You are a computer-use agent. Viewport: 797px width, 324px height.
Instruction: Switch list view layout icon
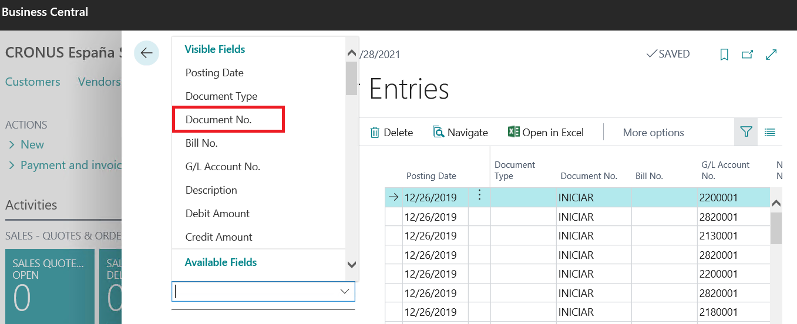tap(770, 132)
